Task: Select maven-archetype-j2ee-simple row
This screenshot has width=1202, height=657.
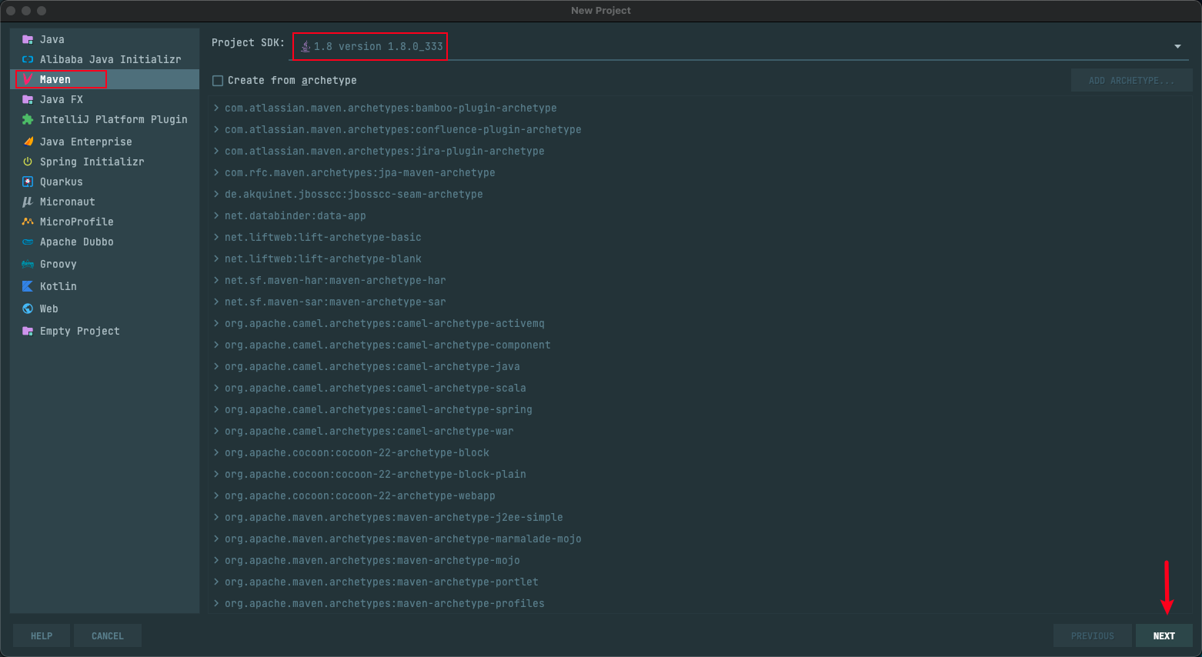Action: click(700, 517)
